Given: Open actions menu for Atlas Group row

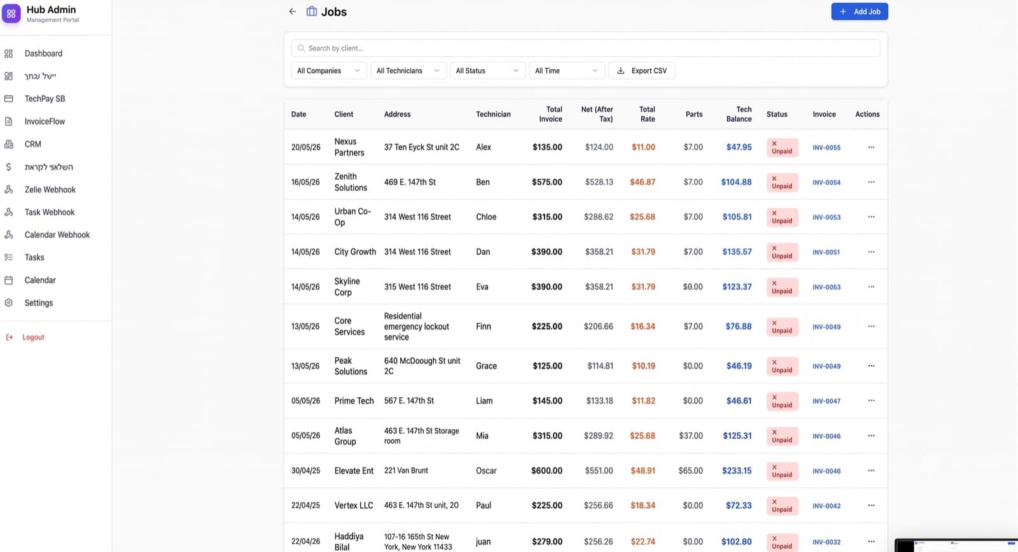Looking at the screenshot, I should point(871,436).
